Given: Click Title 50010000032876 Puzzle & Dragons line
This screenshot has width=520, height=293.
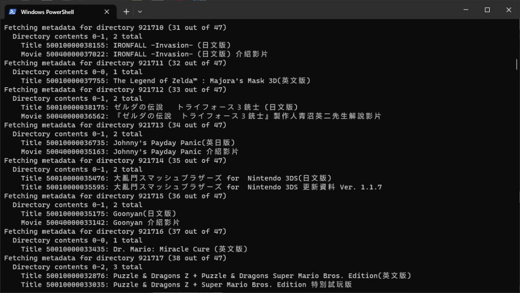Looking at the screenshot, I should pos(216,276).
